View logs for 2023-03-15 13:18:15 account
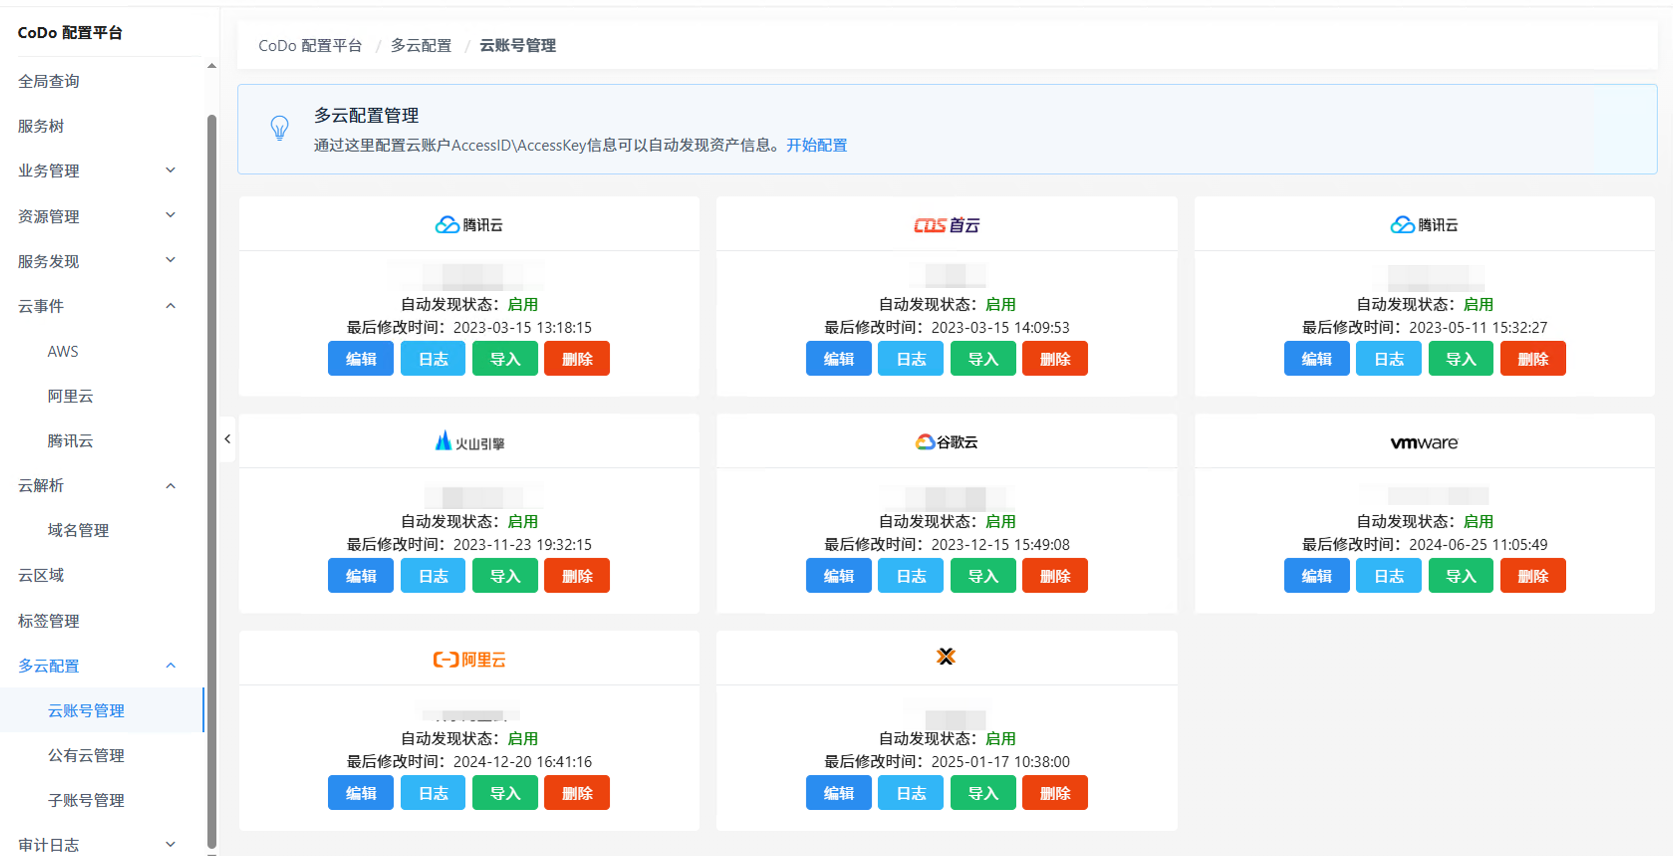Image resolution: width=1673 pixels, height=856 pixels. click(x=433, y=359)
